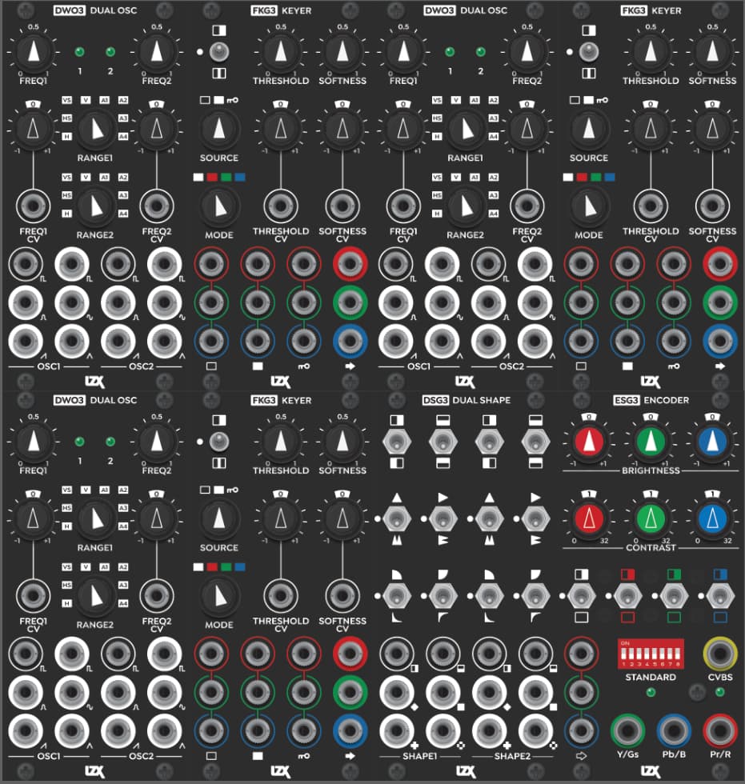Click the FREQ1 CV jack on lower-row DWO3
The height and width of the screenshot is (784, 745).
pos(34,595)
